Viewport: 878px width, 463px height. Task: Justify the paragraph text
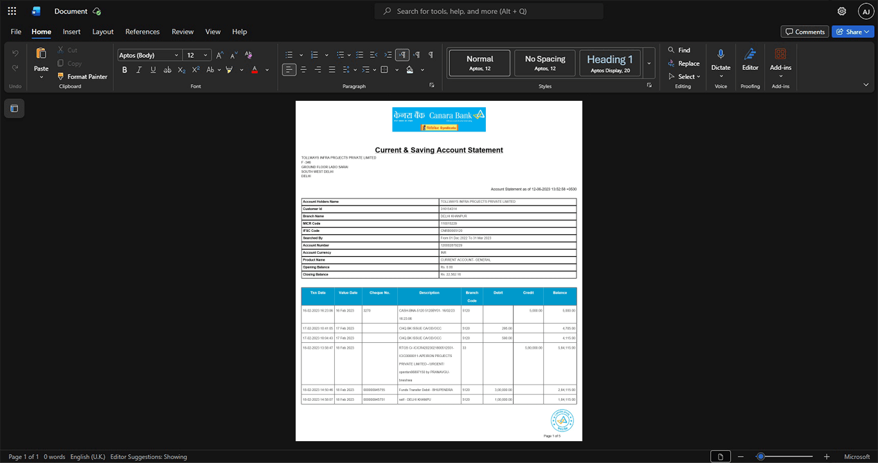point(332,69)
